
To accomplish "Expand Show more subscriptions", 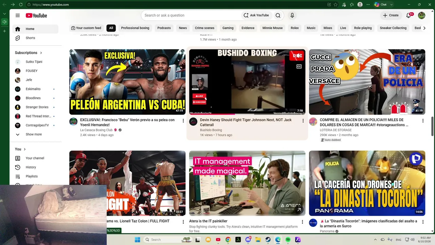I will (33, 134).
